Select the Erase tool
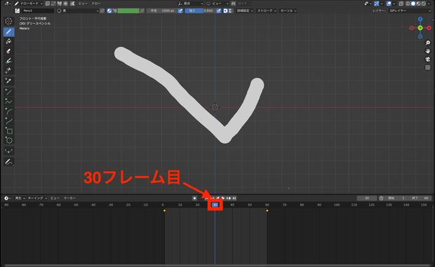The image size is (435, 267). tap(8, 51)
